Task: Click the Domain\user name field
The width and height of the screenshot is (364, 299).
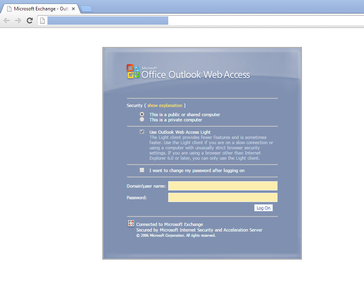Action: click(x=222, y=186)
